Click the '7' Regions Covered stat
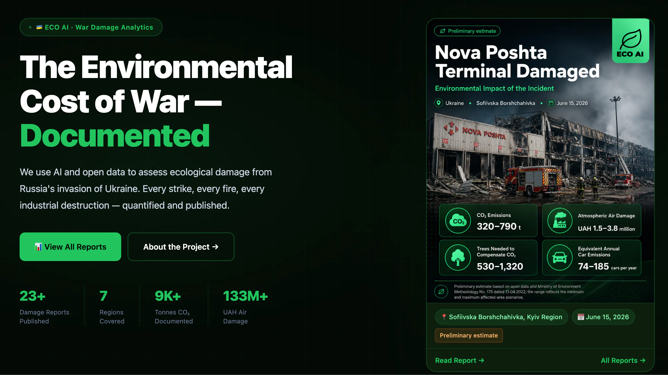 click(112, 306)
